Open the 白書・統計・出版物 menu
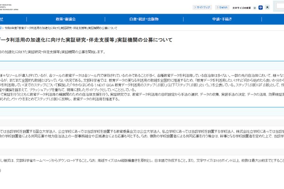The image size is (284, 189). click(144, 19)
